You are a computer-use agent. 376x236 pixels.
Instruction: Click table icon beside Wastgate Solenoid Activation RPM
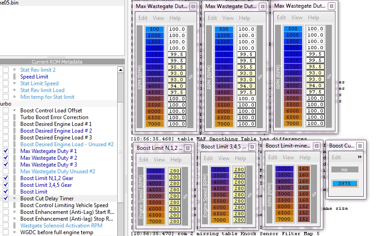click(14, 226)
